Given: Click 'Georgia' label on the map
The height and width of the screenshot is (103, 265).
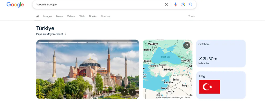Looking at the screenshot, I should click(x=186, y=60).
